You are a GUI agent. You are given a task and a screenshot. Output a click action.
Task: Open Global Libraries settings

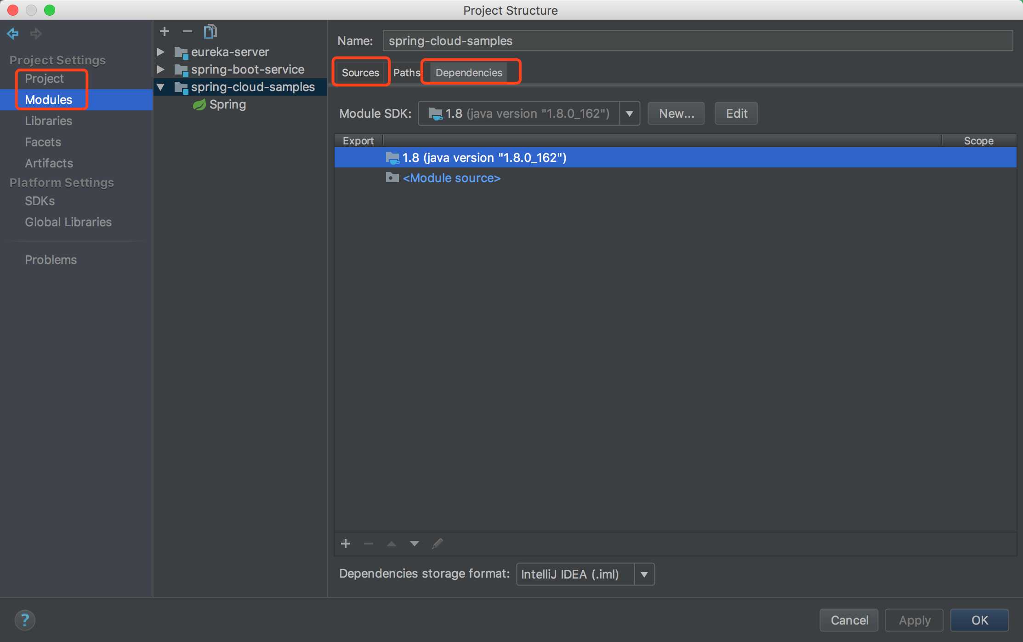click(x=68, y=222)
